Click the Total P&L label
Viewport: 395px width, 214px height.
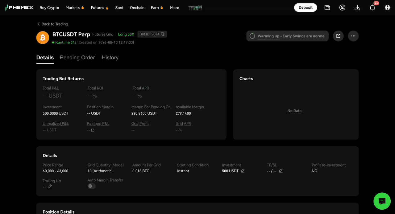tap(51, 88)
